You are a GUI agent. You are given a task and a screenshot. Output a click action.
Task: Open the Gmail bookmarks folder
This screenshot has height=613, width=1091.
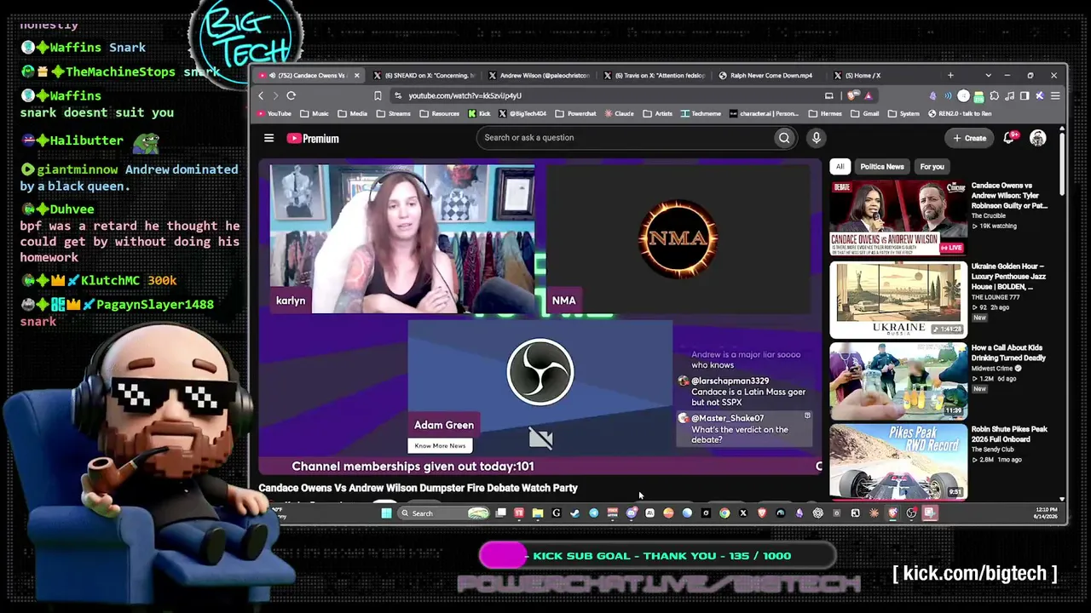[x=865, y=113]
